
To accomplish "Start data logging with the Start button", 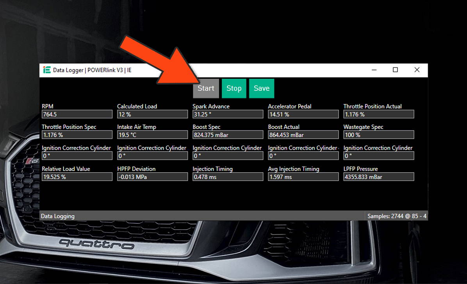I will pos(206,88).
